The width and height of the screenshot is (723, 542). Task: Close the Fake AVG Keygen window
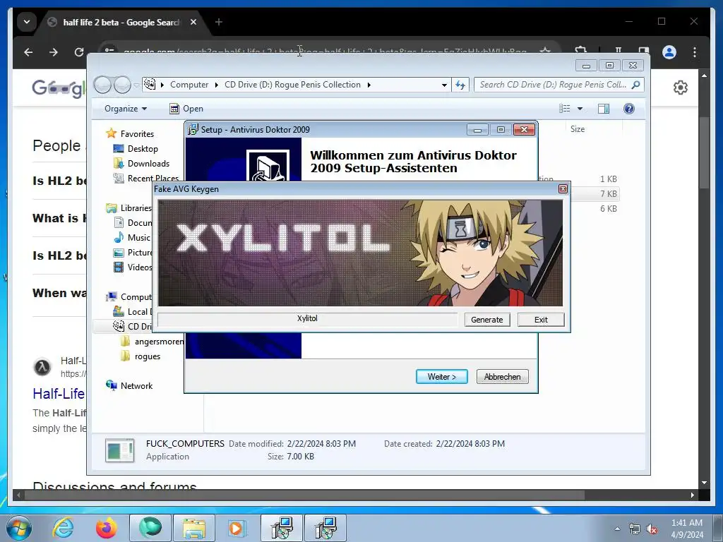[563, 189]
